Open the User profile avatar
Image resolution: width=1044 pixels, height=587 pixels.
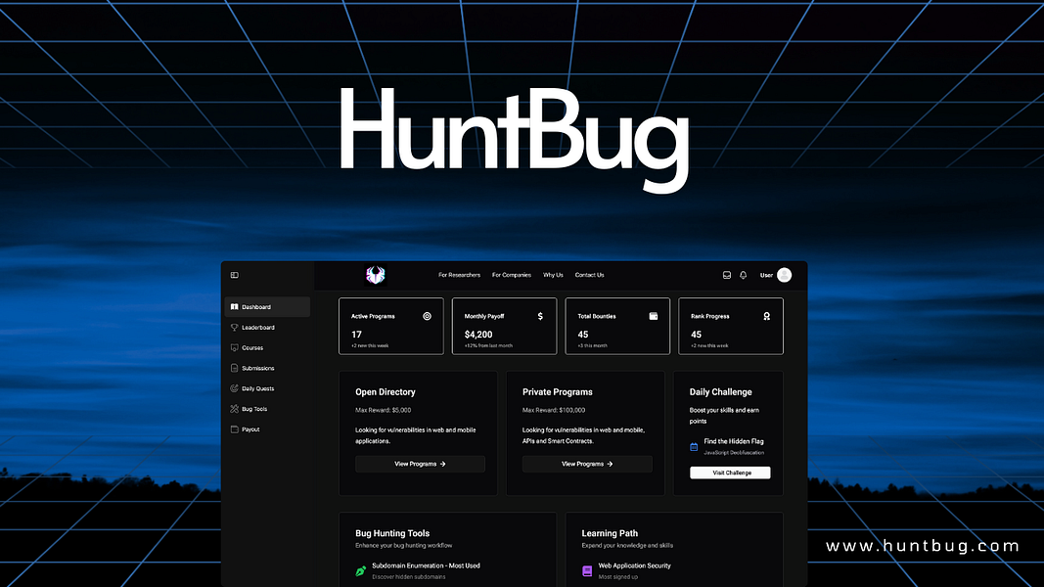[783, 275]
